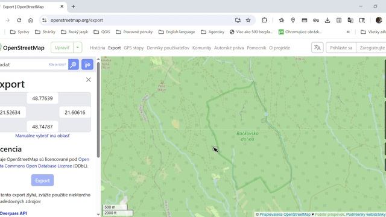Screen dimensions: 386x217
Task: Toggle the browser side panel icon
Action: tap(339, 20)
